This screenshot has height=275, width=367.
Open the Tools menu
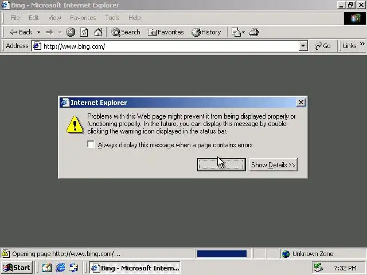tap(112, 18)
